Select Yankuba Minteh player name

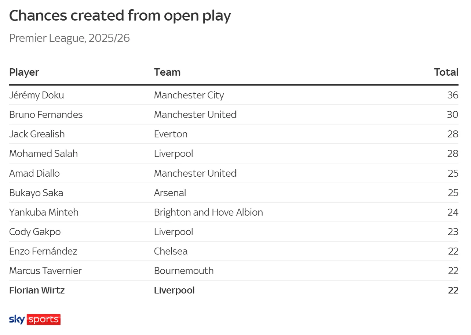point(44,212)
